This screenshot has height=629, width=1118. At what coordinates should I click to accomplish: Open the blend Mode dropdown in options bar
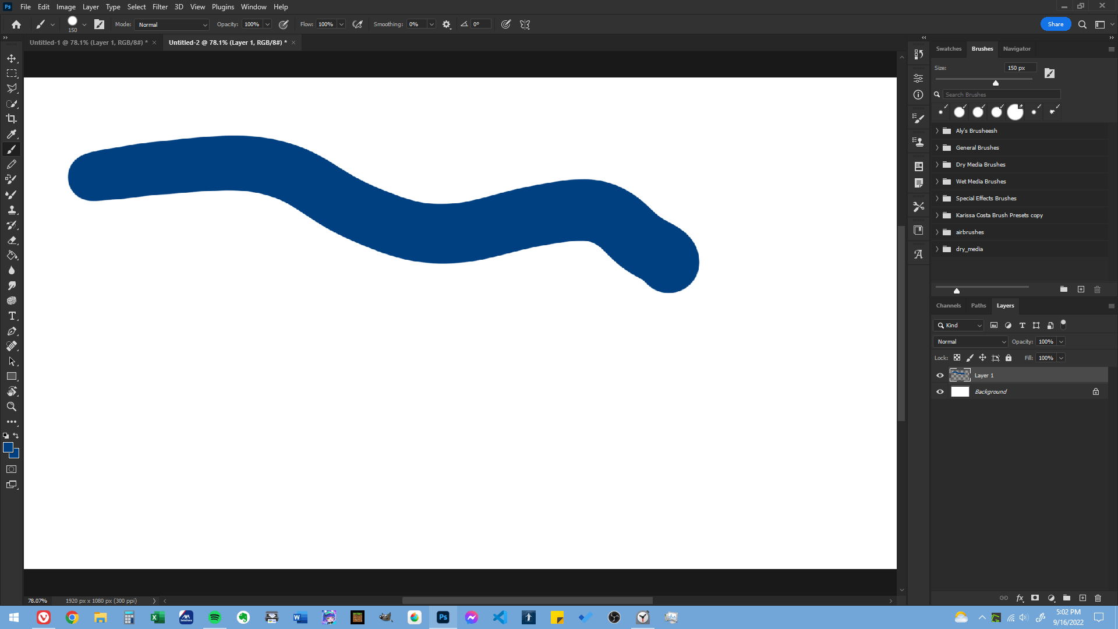click(x=171, y=24)
